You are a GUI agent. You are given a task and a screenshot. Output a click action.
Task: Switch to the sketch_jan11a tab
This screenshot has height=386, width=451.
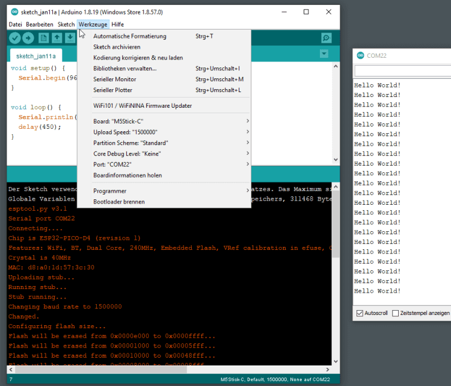tap(35, 55)
